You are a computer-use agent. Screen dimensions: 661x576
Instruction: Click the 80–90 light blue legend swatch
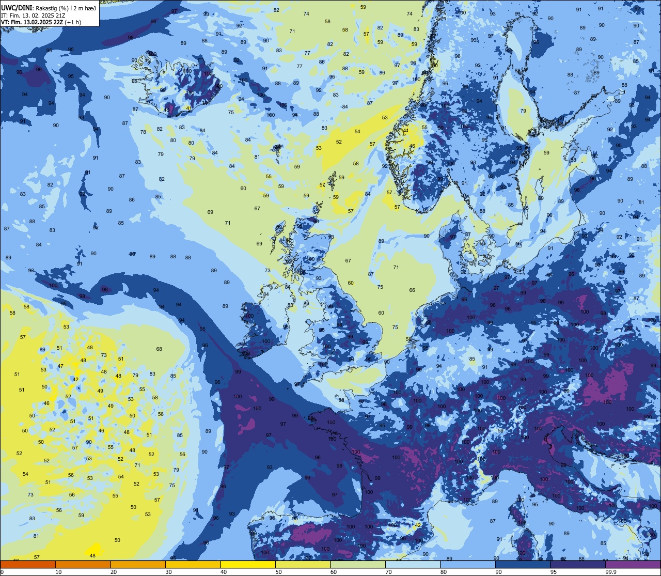pyautogui.click(x=468, y=564)
